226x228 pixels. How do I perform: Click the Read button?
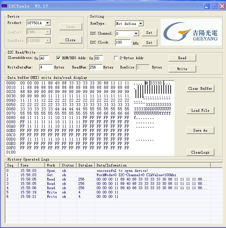click(x=182, y=58)
